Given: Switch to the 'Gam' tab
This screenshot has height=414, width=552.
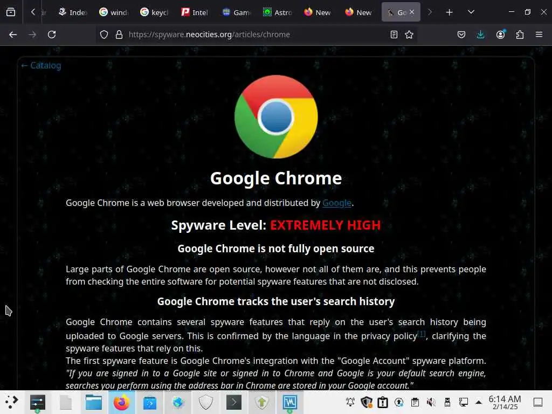Looking at the screenshot, I should (236, 12).
